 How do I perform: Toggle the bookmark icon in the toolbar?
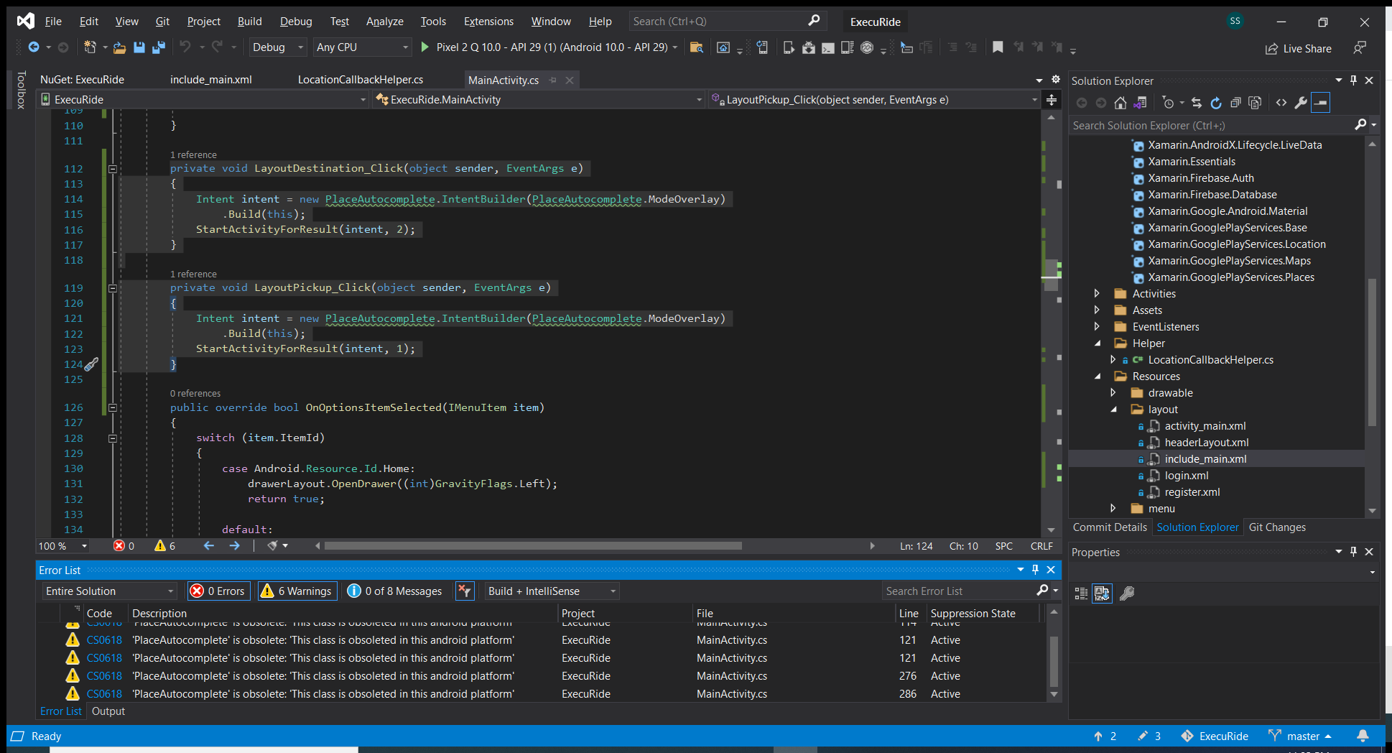click(x=998, y=47)
